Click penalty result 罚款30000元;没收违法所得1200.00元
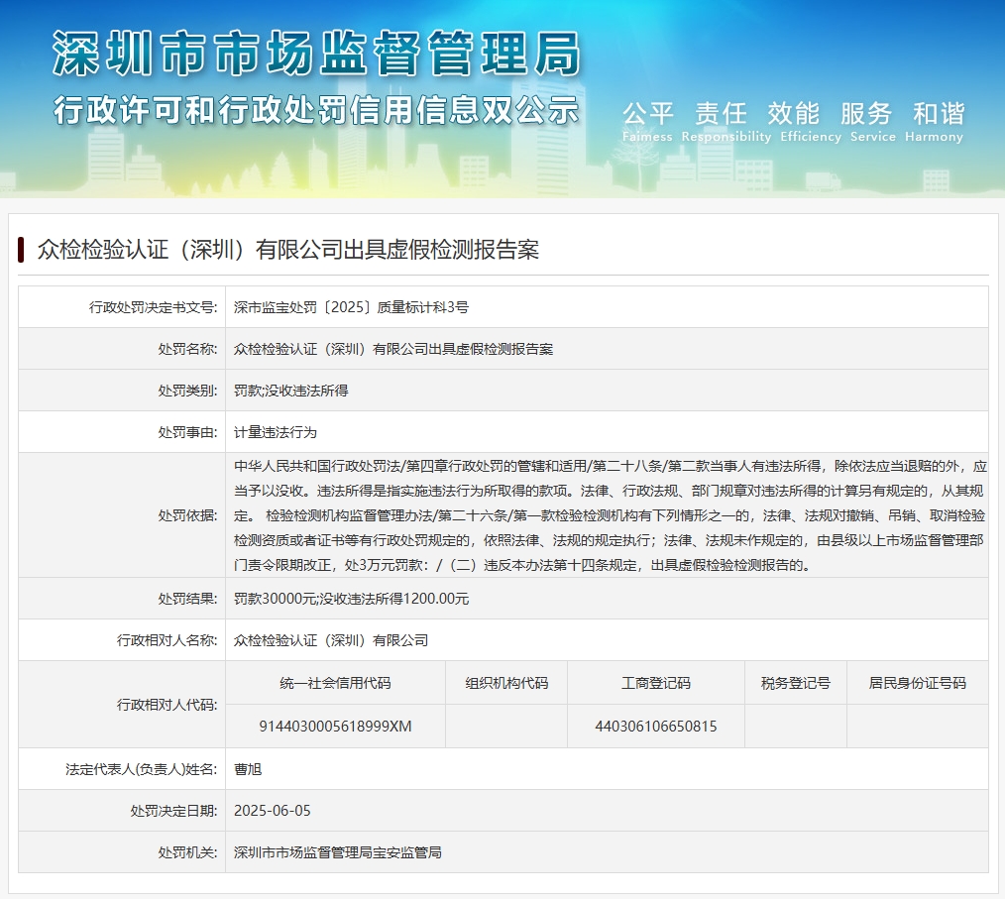The height and width of the screenshot is (899, 1005). [351, 599]
